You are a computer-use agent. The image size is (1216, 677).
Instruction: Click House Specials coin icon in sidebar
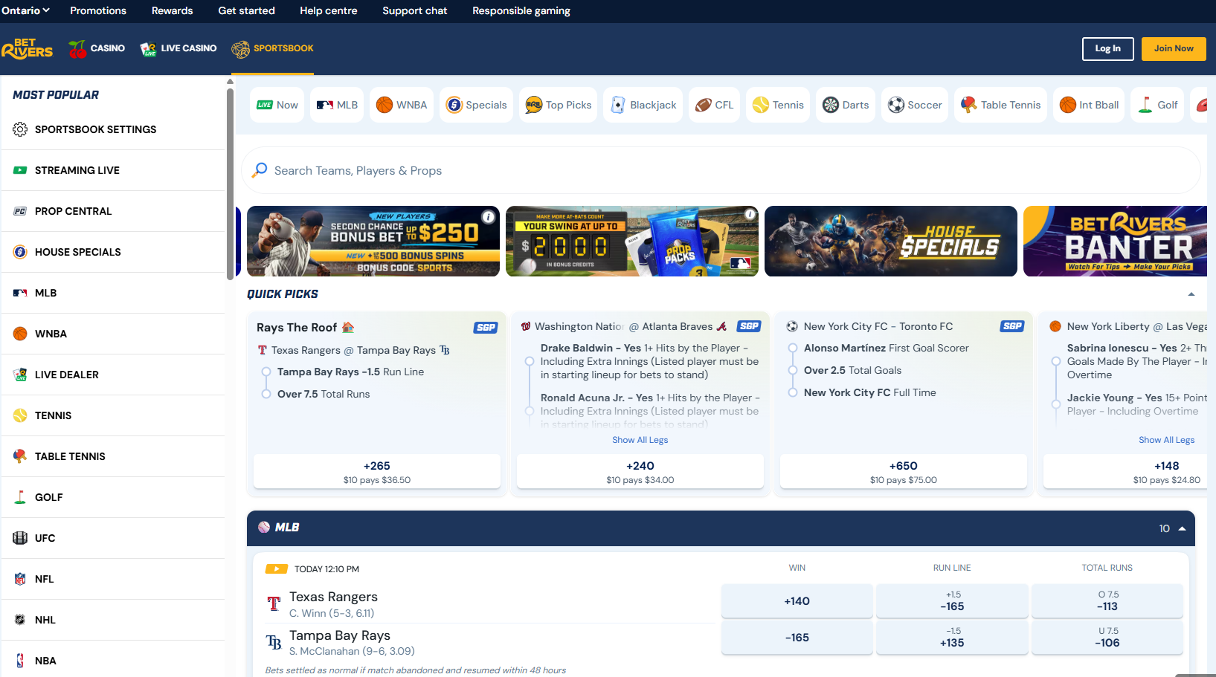tap(20, 252)
